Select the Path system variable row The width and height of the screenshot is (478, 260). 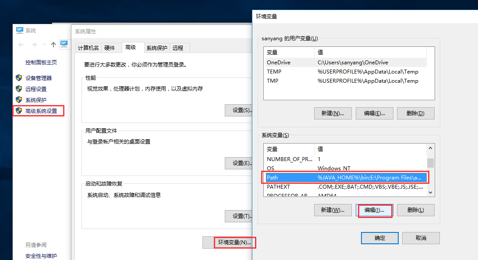(345, 178)
